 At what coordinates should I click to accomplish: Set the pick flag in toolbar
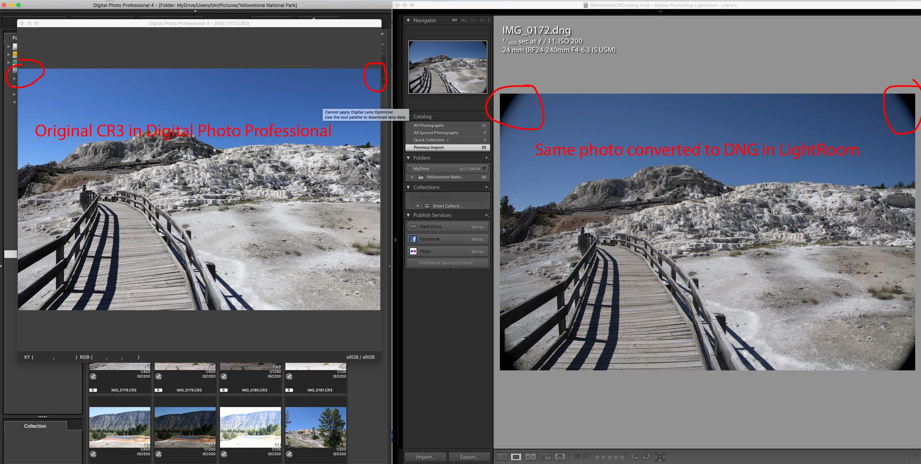(x=577, y=457)
